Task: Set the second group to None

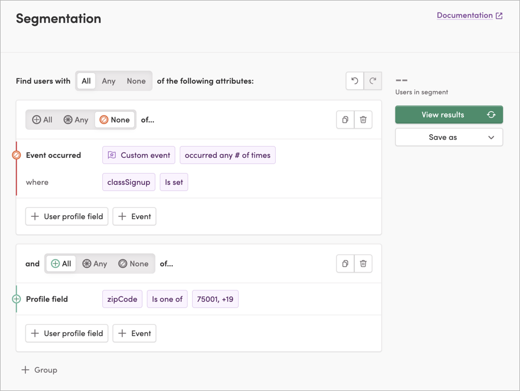Action: point(134,263)
